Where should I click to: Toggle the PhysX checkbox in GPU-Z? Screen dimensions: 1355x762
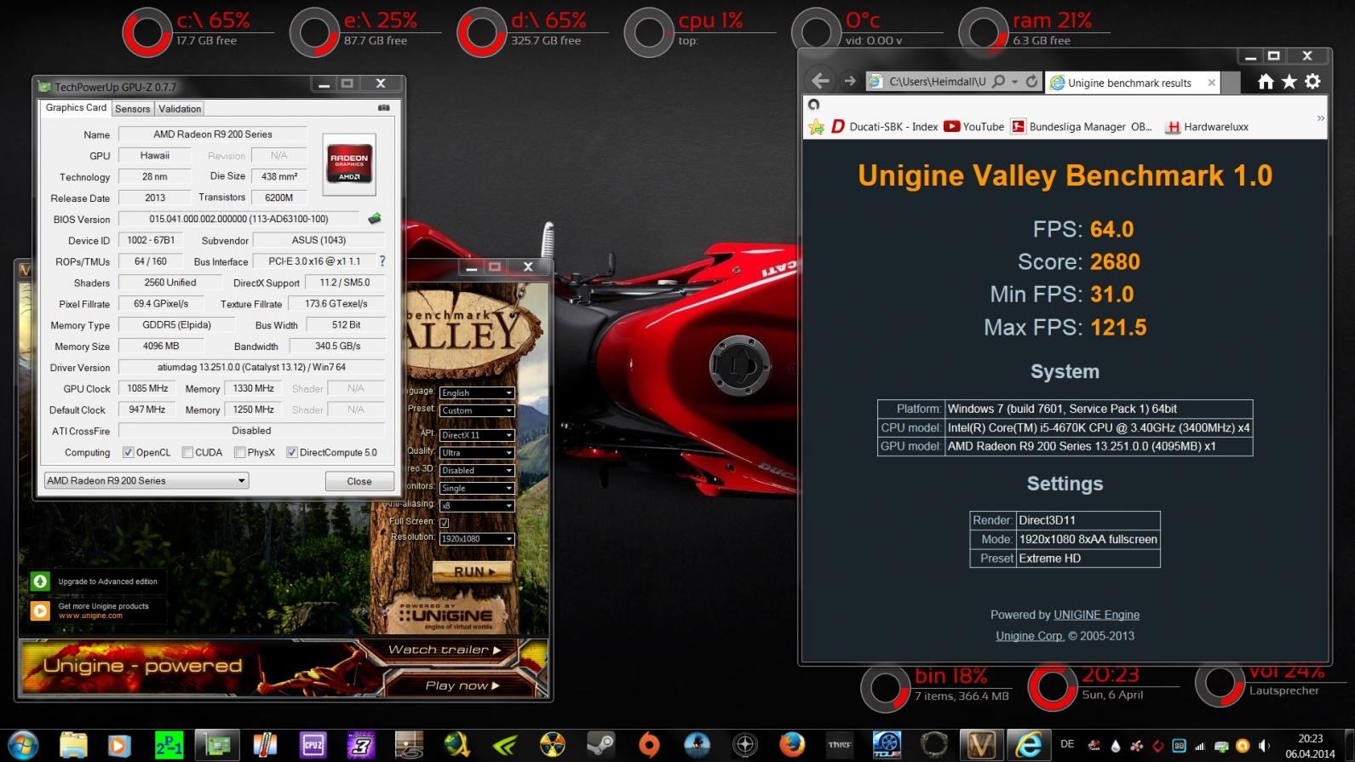point(239,452)
